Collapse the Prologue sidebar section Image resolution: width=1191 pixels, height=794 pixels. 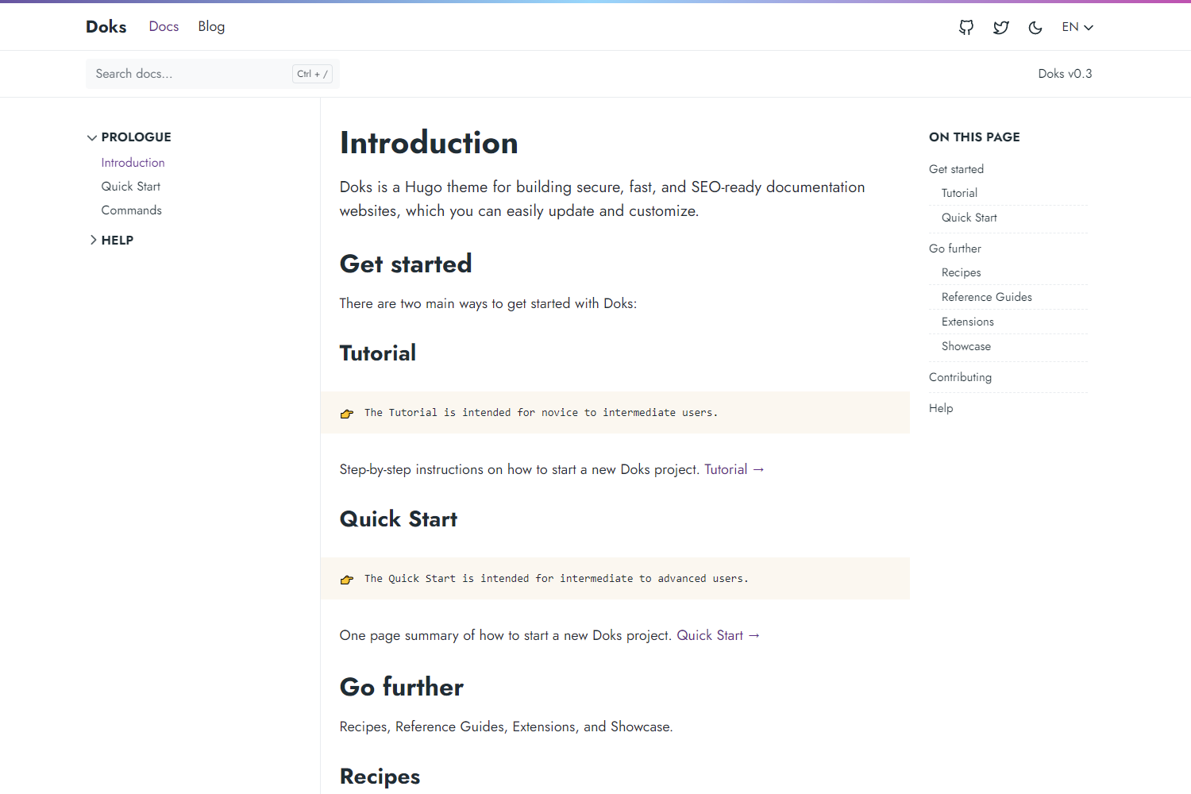[129, 137]
